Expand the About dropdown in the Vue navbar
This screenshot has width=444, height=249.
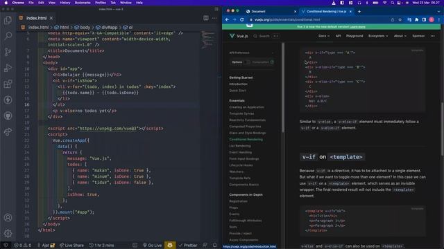tap(400, 36)
